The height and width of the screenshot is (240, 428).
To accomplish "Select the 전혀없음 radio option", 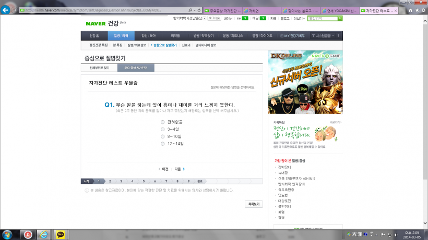I will tap(163, 122).
